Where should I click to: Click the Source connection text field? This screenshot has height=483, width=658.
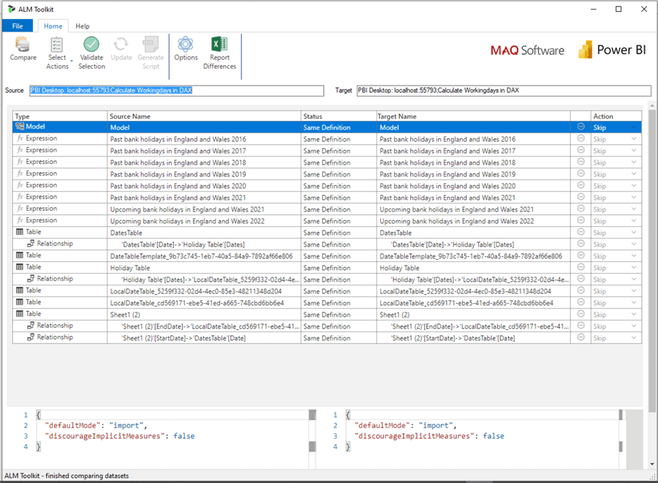pos(175,91)
